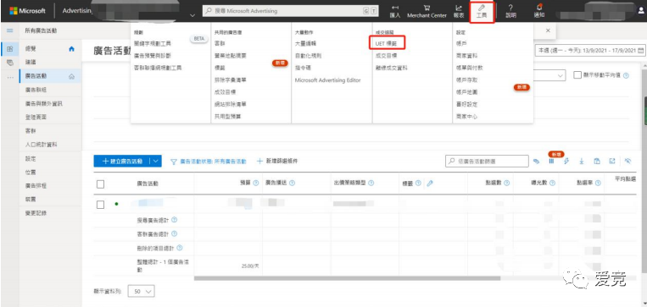The width and height of the screenshot is (647, 307).
Task: Open the 工具 (Tools) wrench icon
Action: (481, 8)
